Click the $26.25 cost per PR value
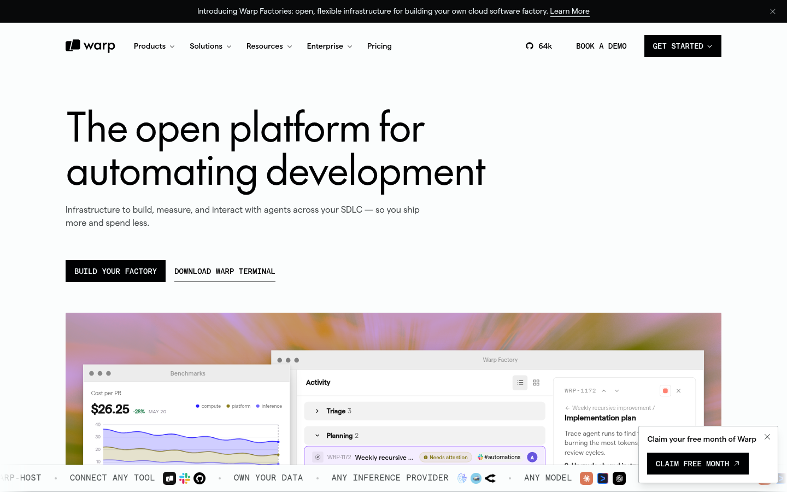The image size is (787, 492). 110,409
